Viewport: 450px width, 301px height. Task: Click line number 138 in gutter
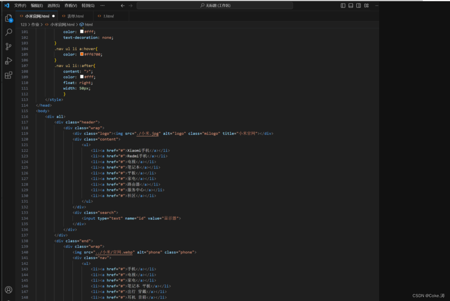tap(25, 241)
